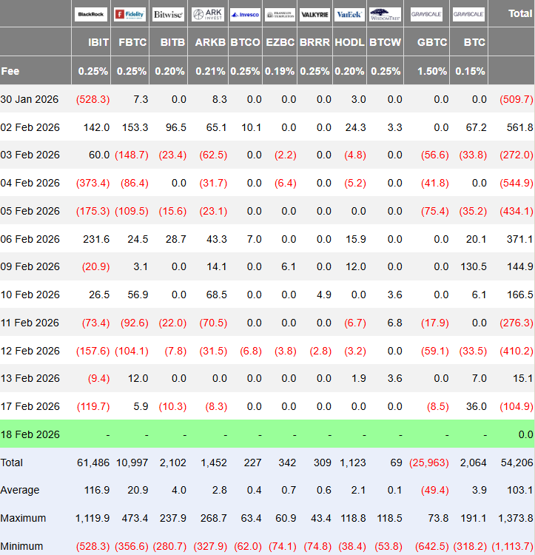
Task: Click the GBTC value (75.4) on 05 Feb
Action: 435,211
